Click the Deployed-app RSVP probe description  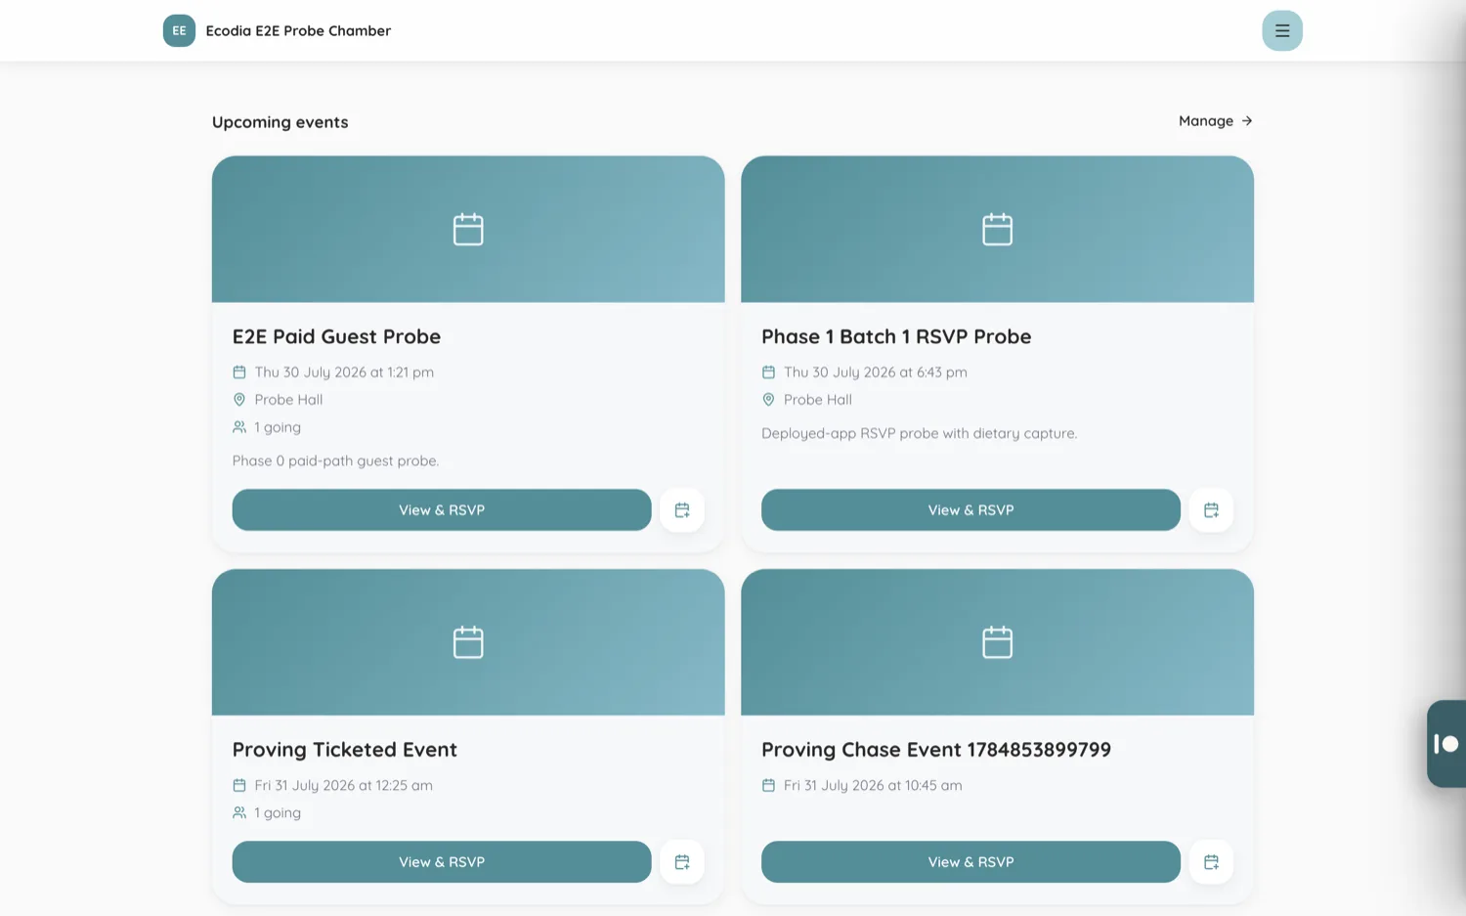920,433
